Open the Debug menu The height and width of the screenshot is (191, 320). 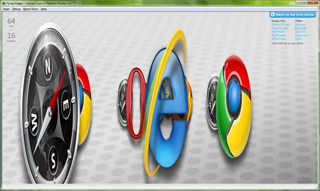(x=16, y=9)
